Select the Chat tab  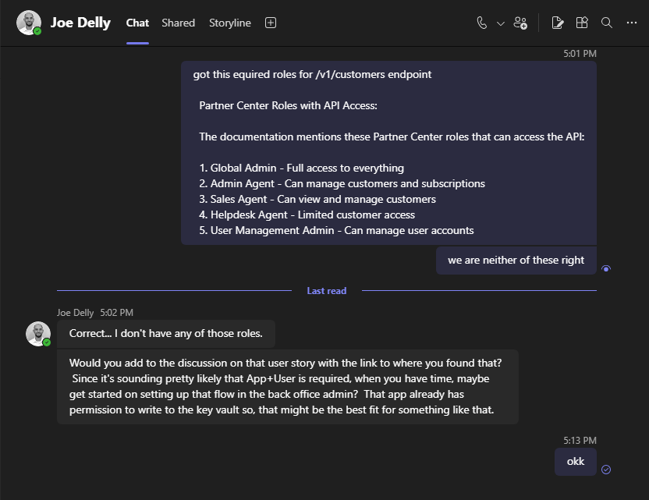(137, 23)
